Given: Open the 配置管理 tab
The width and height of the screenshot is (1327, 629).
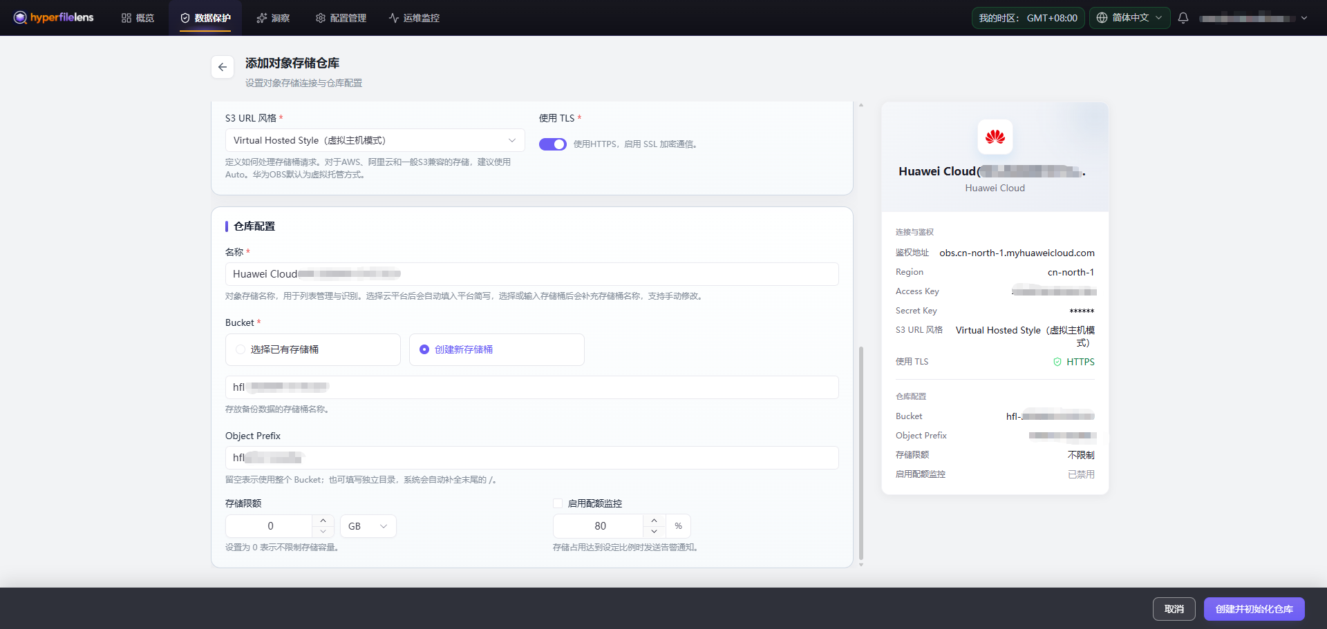Looking at the screenshot, I should coord(341,18).
